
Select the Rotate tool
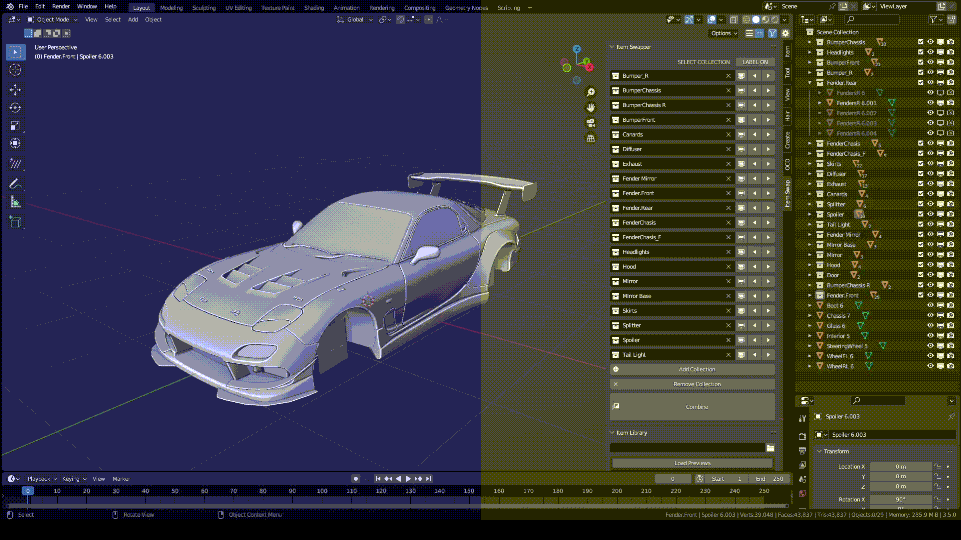point(15,108)
